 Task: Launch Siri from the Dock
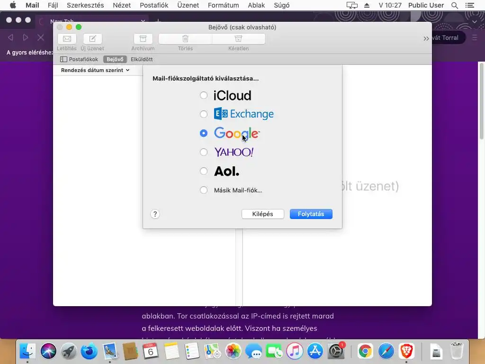point(49,351)
